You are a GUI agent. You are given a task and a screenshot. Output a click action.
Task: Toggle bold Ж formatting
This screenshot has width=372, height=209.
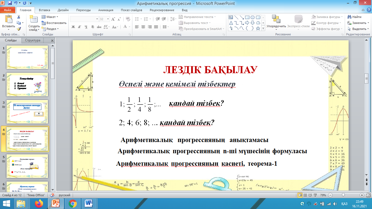click(73, 27)
